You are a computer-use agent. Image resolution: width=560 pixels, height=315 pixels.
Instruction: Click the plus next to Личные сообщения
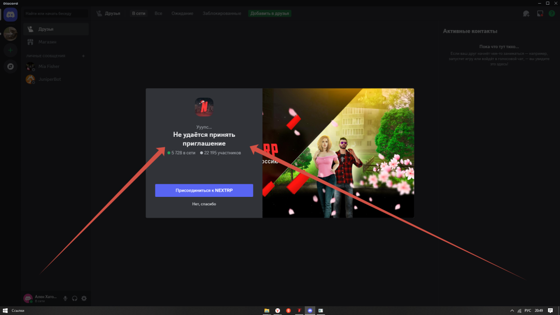pyautogui.click(x=83, y=55)
